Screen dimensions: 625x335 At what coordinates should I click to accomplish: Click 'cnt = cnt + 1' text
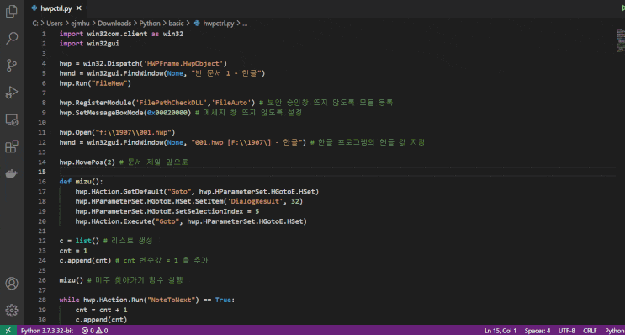101,310
